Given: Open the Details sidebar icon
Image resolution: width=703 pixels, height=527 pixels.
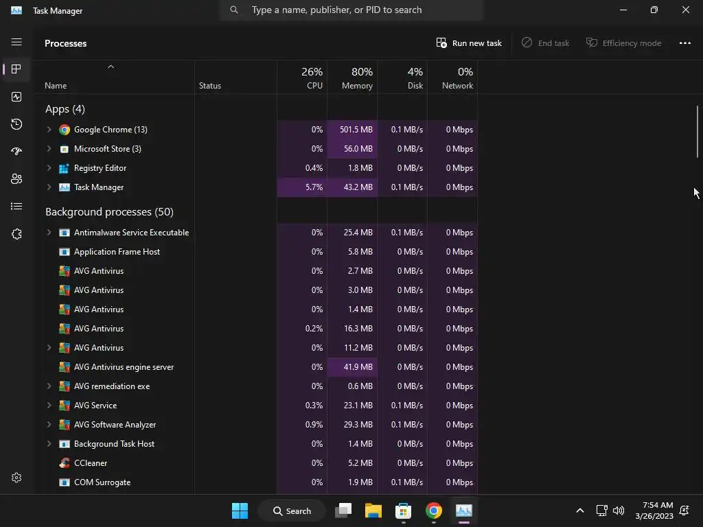Looking at the screenshot, I should pyautogui.click(x=16, y=206).
